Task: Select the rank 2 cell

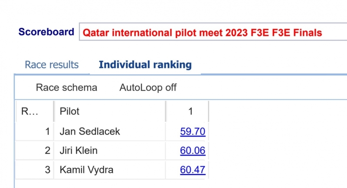Action: coord(34,151)
